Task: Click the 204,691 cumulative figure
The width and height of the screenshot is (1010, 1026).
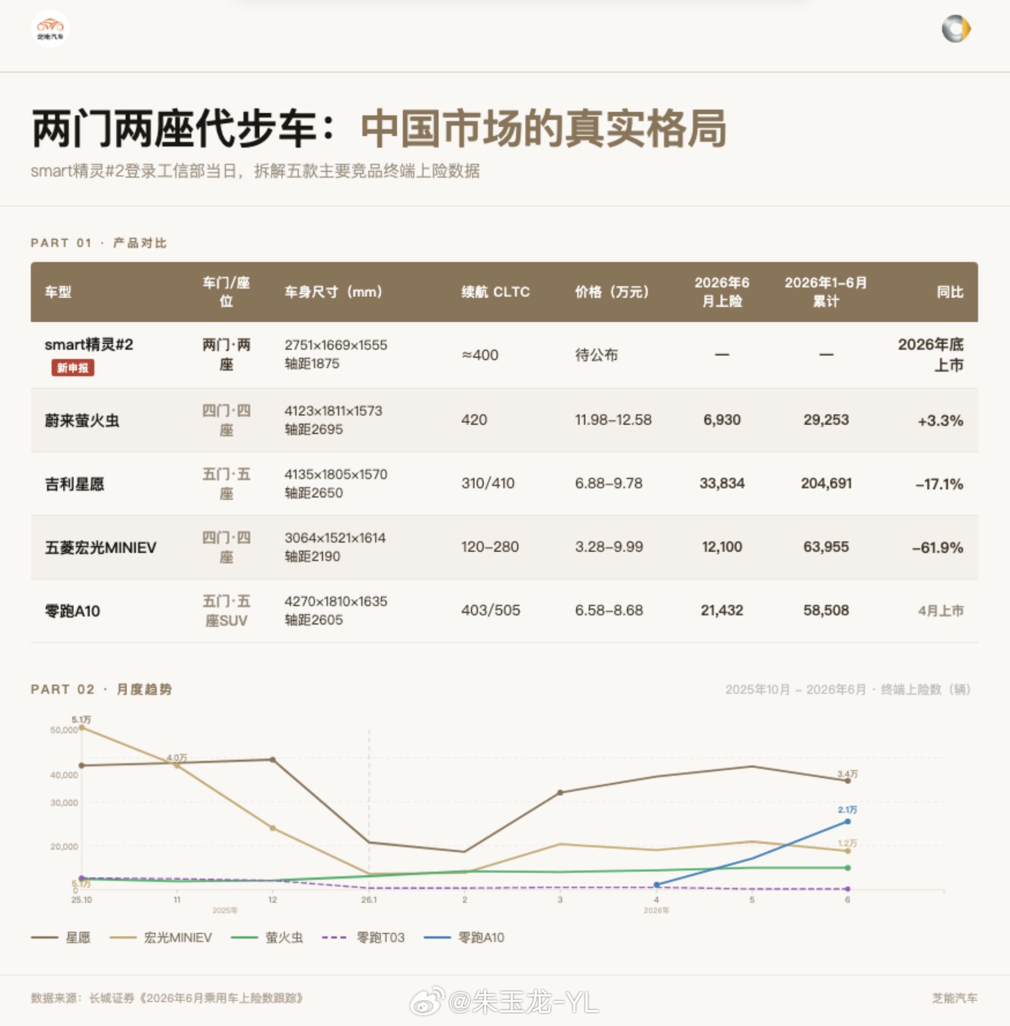Action: coord(826,483)
